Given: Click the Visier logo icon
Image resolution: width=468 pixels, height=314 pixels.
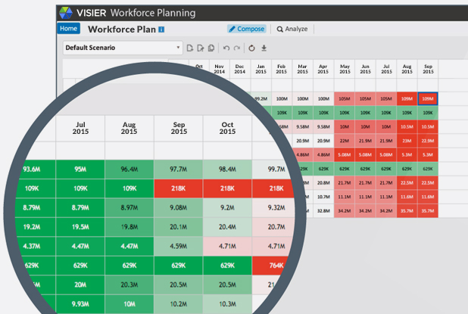Looking at the screenshot, I should [66, 13].
